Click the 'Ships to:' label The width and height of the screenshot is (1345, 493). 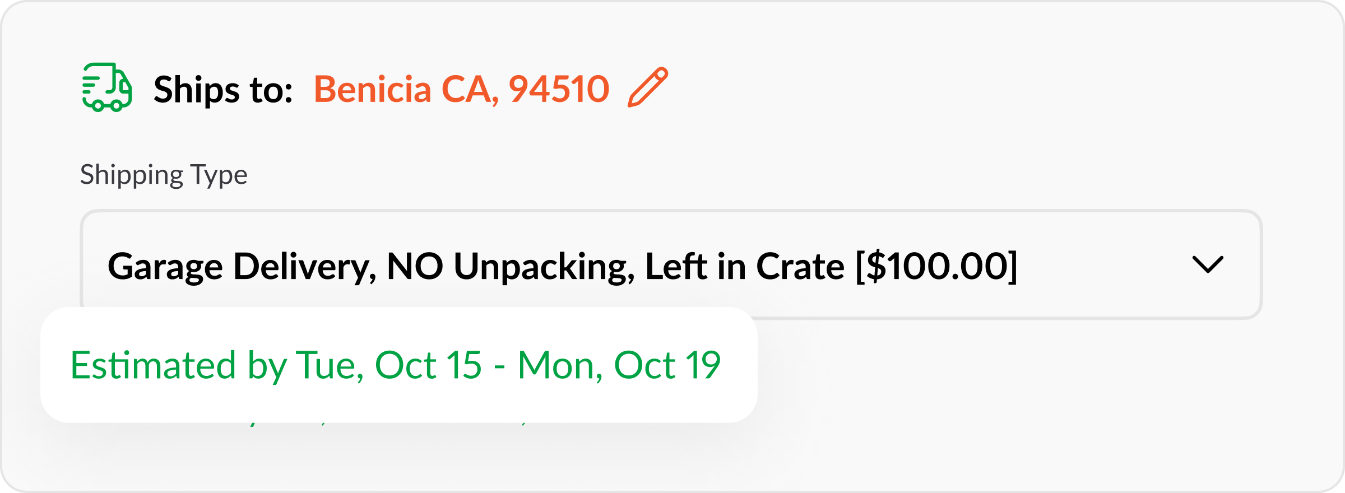click(223, 90)
